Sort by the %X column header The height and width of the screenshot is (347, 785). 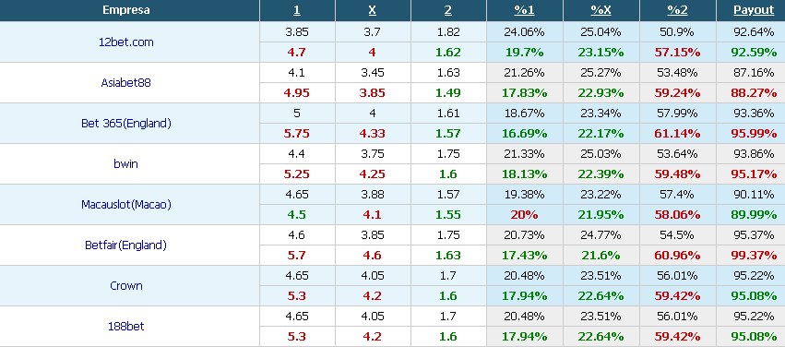(x=601, y=10)
